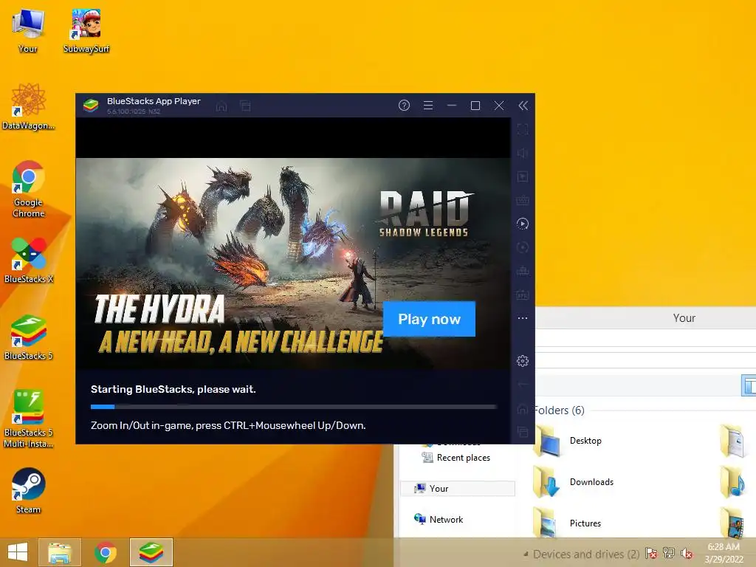Open BlueStacks help question-mark icon
The height and width of the screenshot is (567, 756).
pyautogui.click(x=404, y=106)
